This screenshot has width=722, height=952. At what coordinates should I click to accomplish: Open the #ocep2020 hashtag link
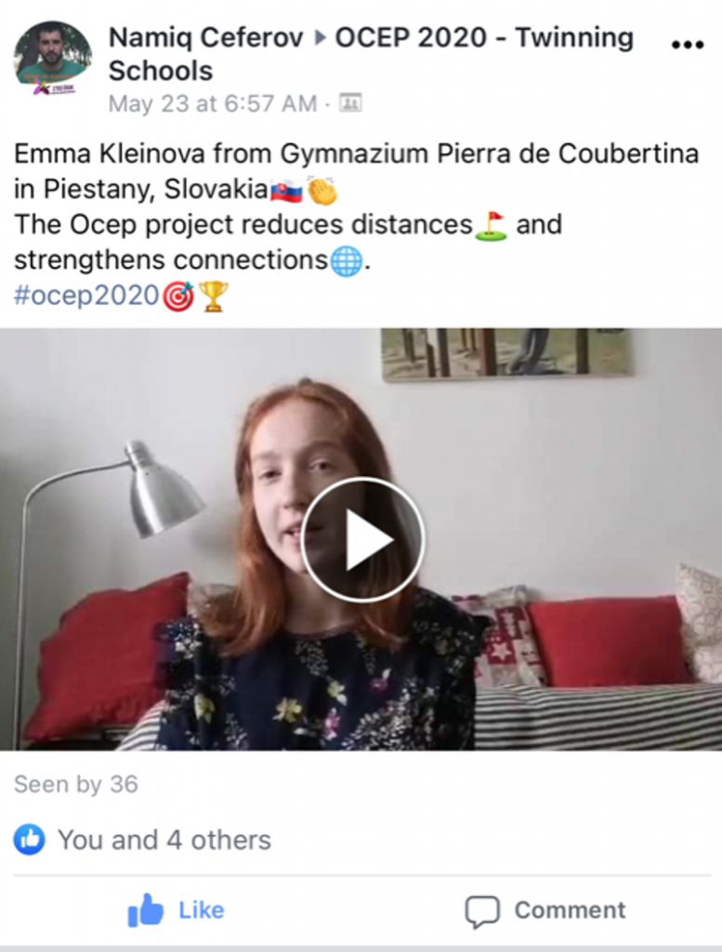pos(86,296)
